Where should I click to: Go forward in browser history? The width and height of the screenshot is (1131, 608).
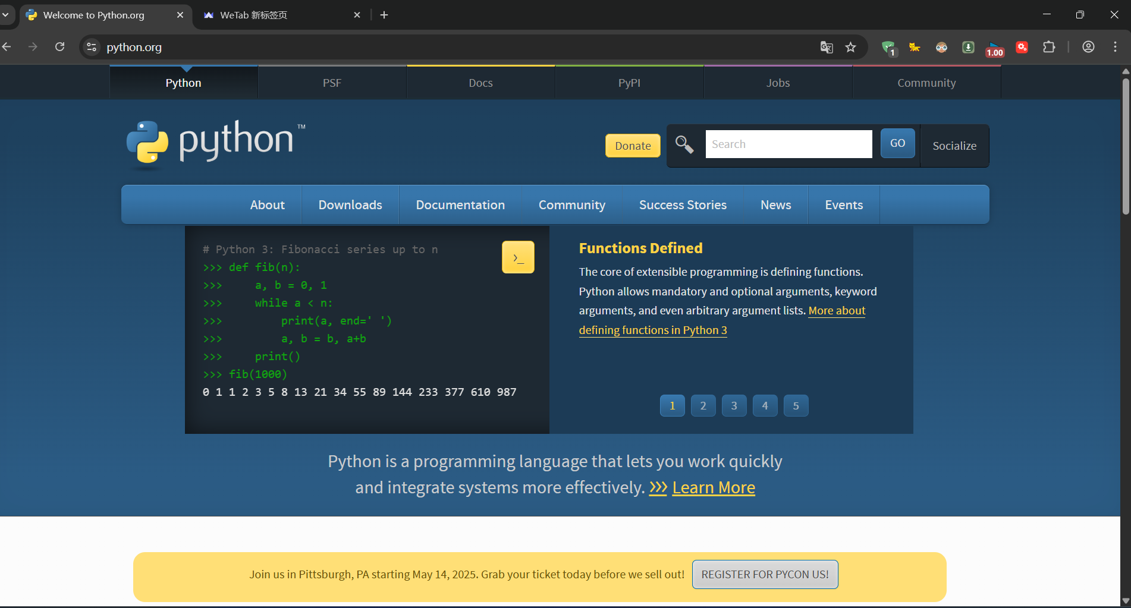(33, 47)
